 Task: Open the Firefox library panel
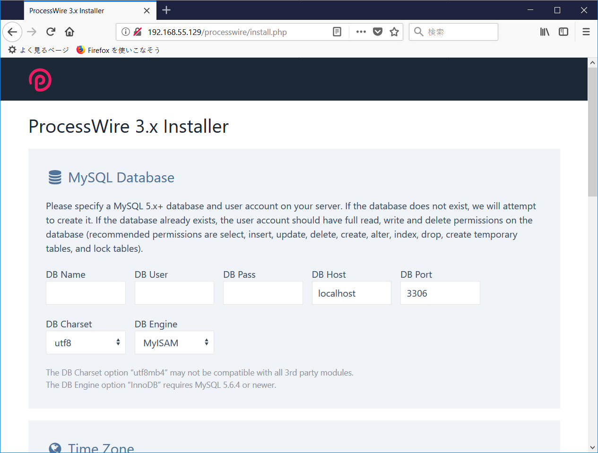pos(544,32)
